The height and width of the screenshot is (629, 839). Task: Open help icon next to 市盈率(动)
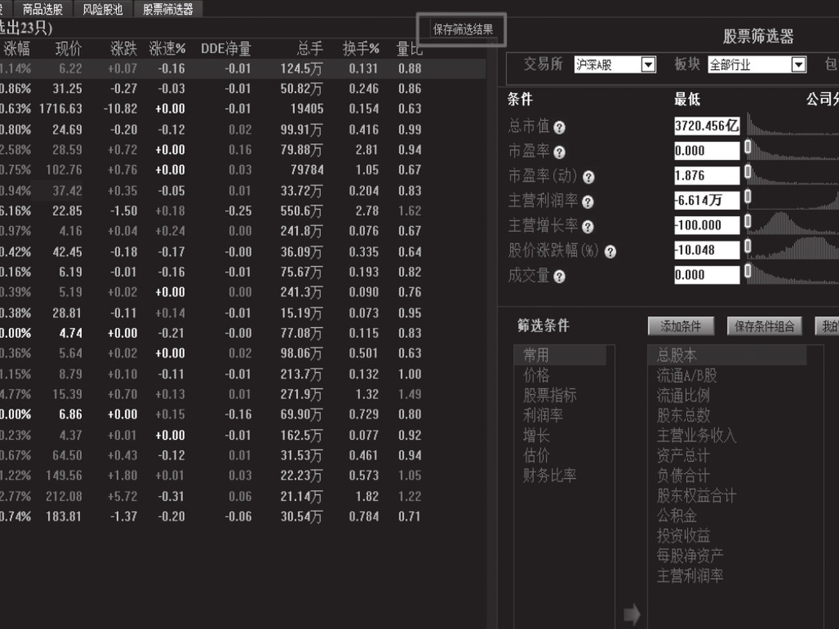pos(589,178)
